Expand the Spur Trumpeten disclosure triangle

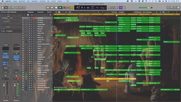[2, 31]
